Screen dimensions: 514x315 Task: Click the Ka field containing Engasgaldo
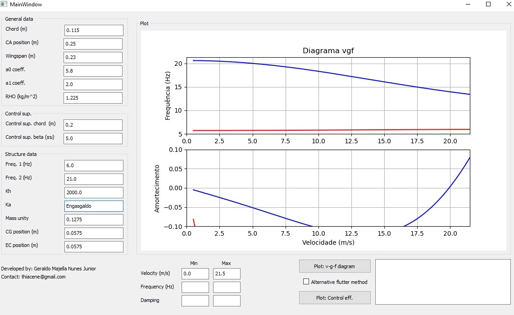pyautogui.click(x=93, y=206)
